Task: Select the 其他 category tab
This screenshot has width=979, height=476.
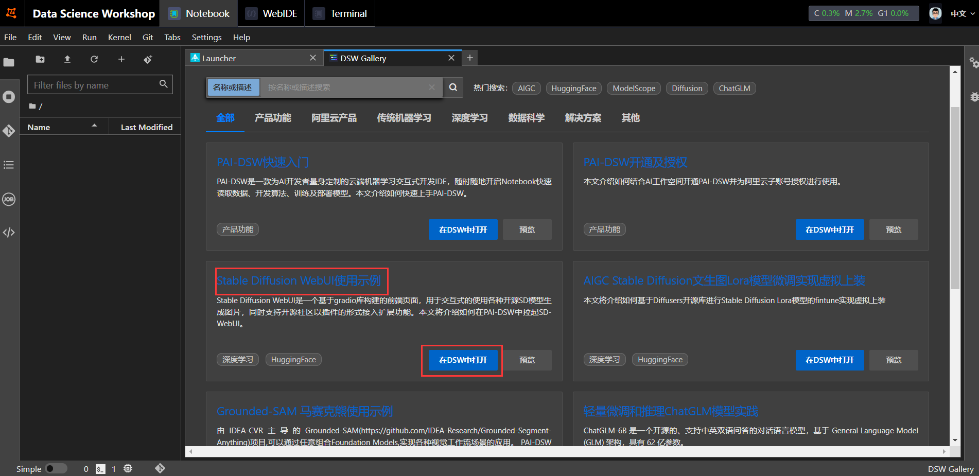Action: (631, 118)
